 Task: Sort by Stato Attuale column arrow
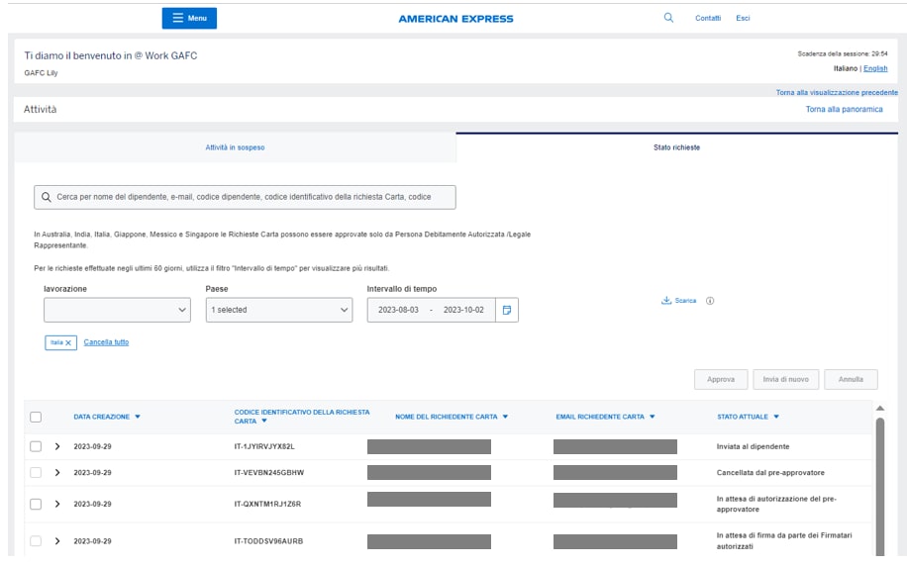click(776, 417)
